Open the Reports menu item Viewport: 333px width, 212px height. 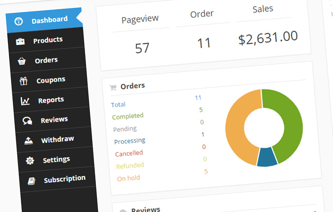click(51, 100)
